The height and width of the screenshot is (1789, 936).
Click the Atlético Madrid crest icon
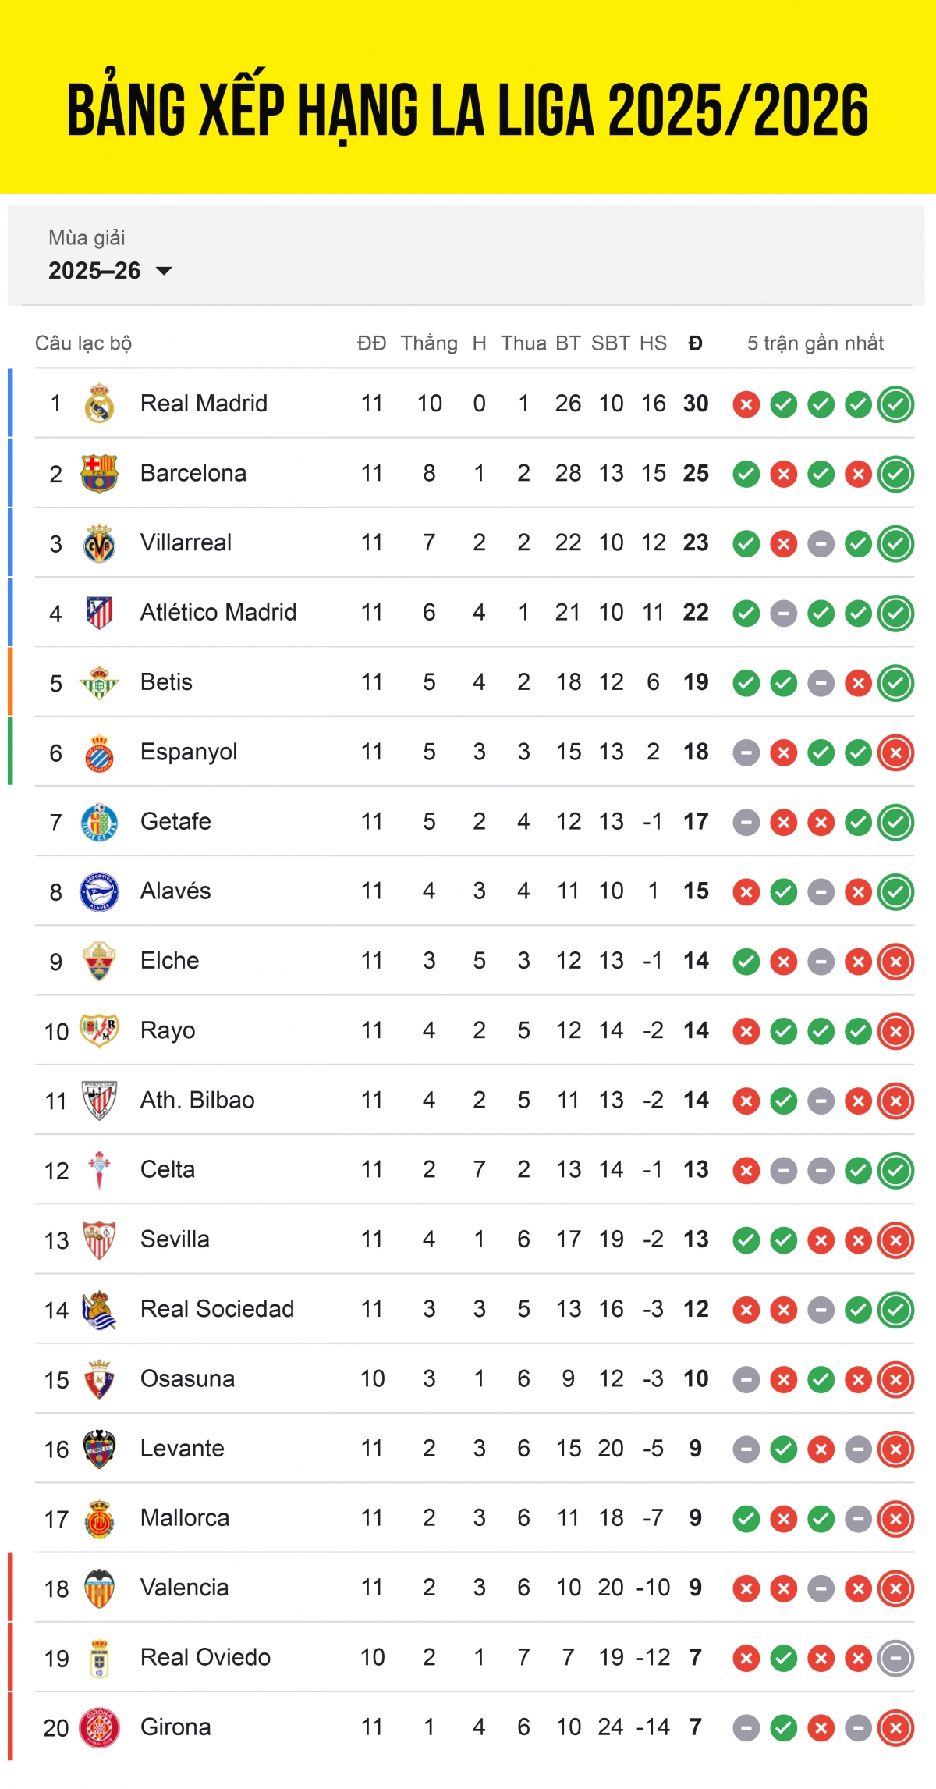click(x=99, y=612)
